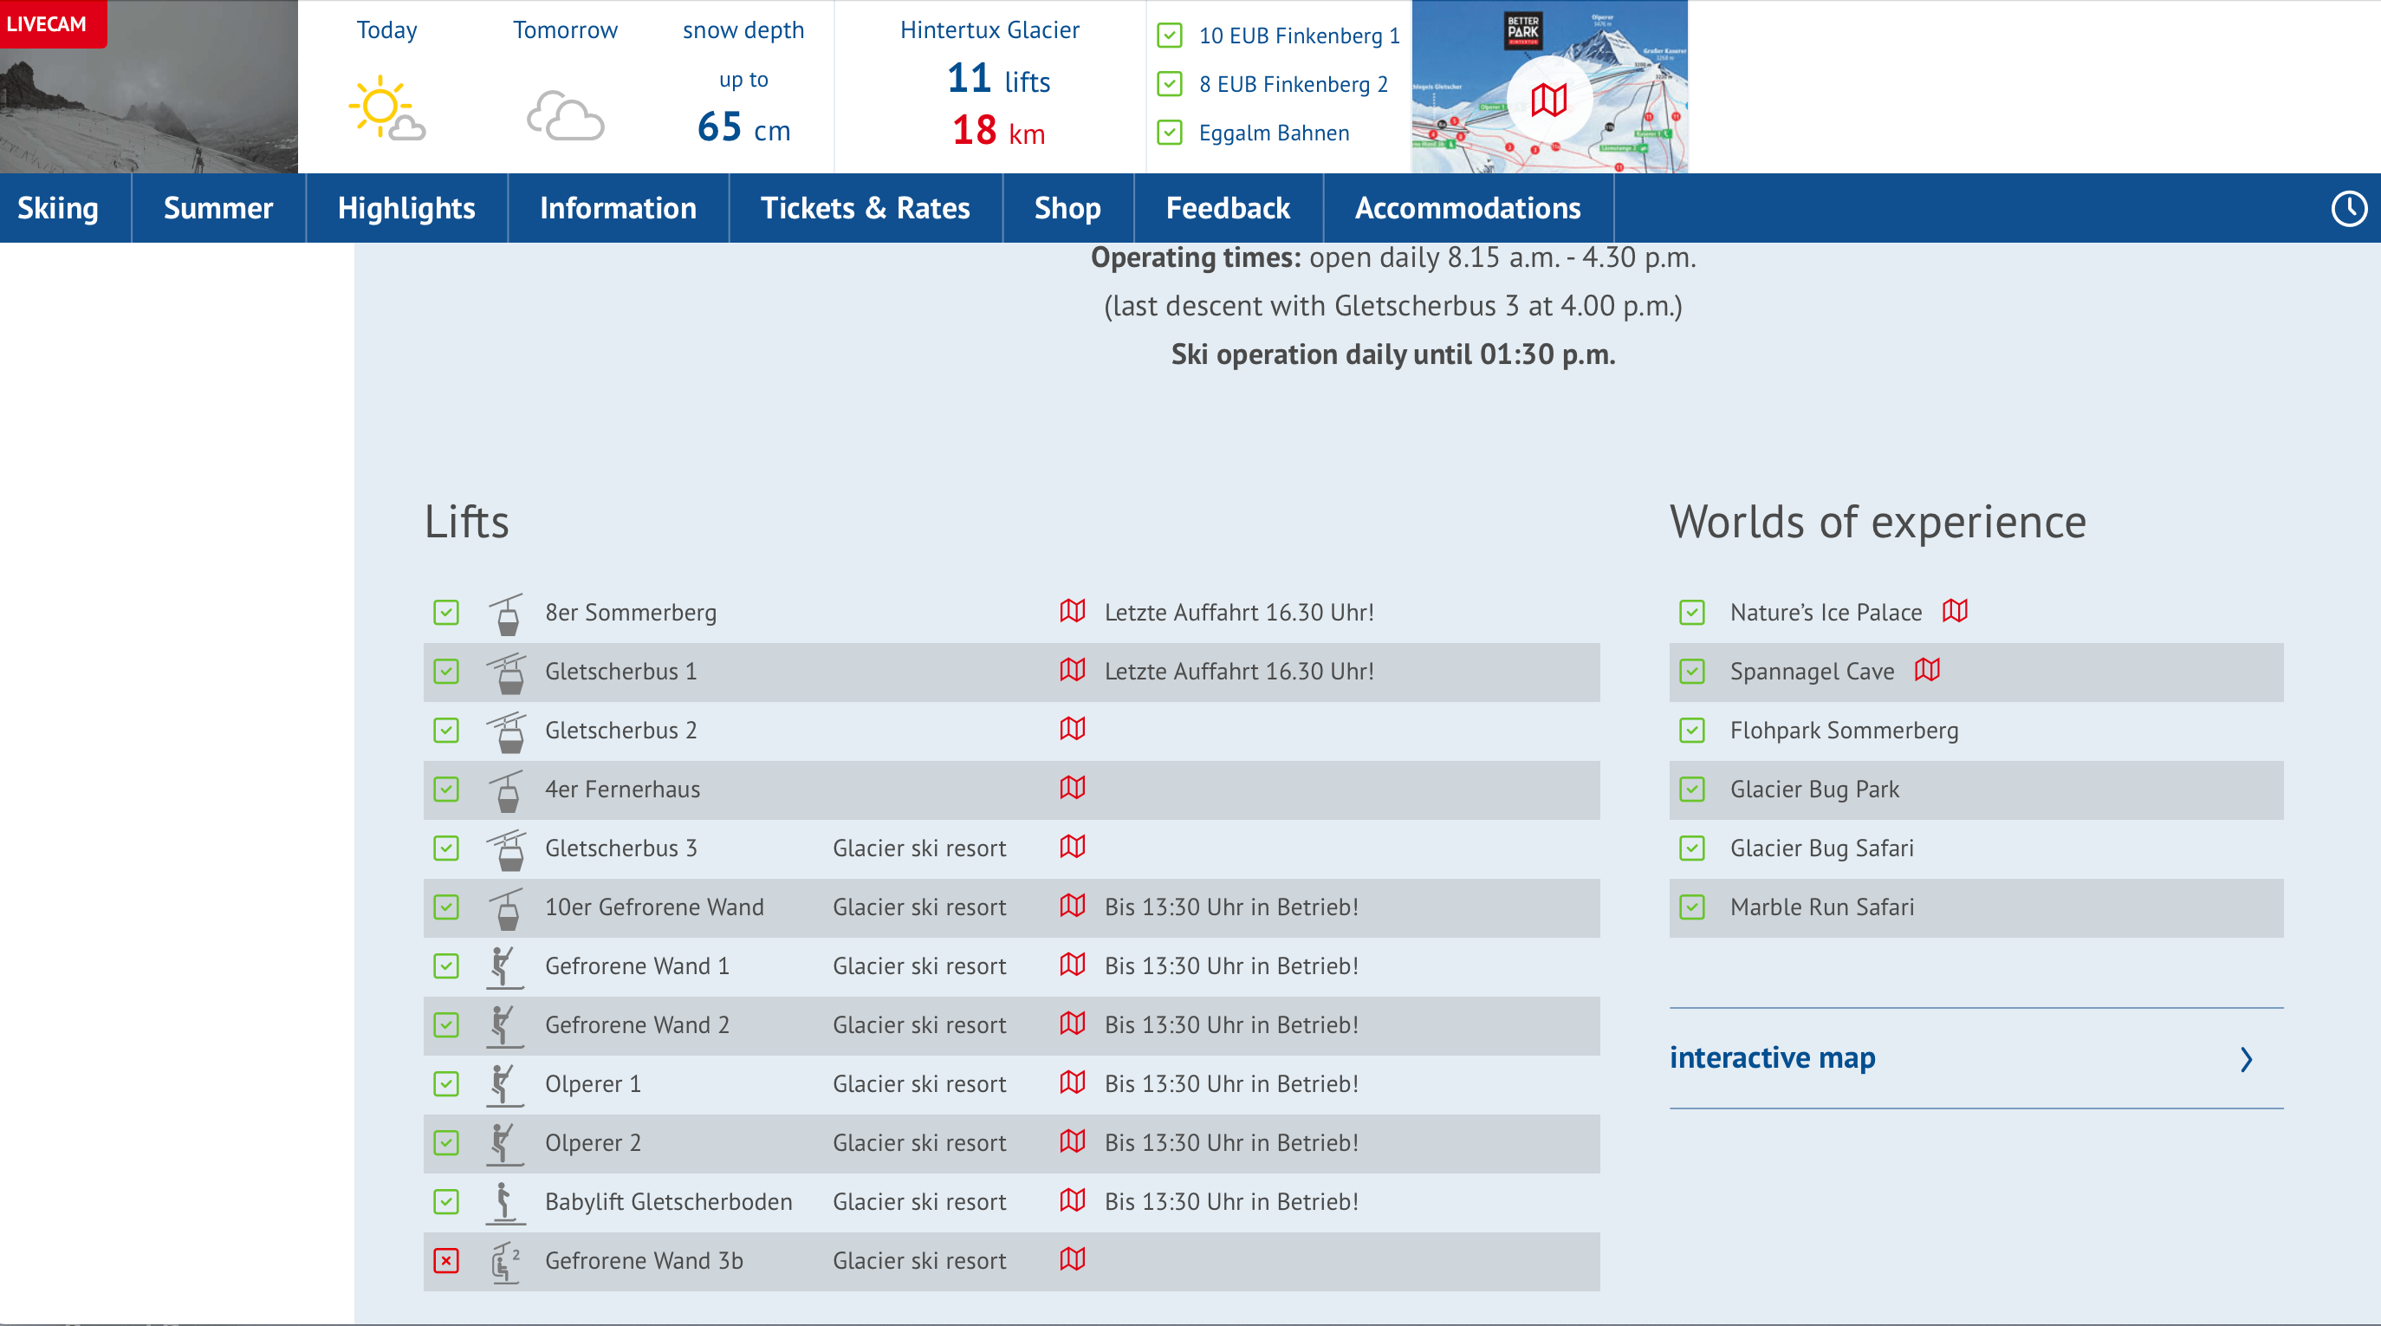This screenshot has height=1326, width=2381.
Task: Click the green status check for 4er Fernerhaus
Action: pyautogui.click(x=446, y=789)
